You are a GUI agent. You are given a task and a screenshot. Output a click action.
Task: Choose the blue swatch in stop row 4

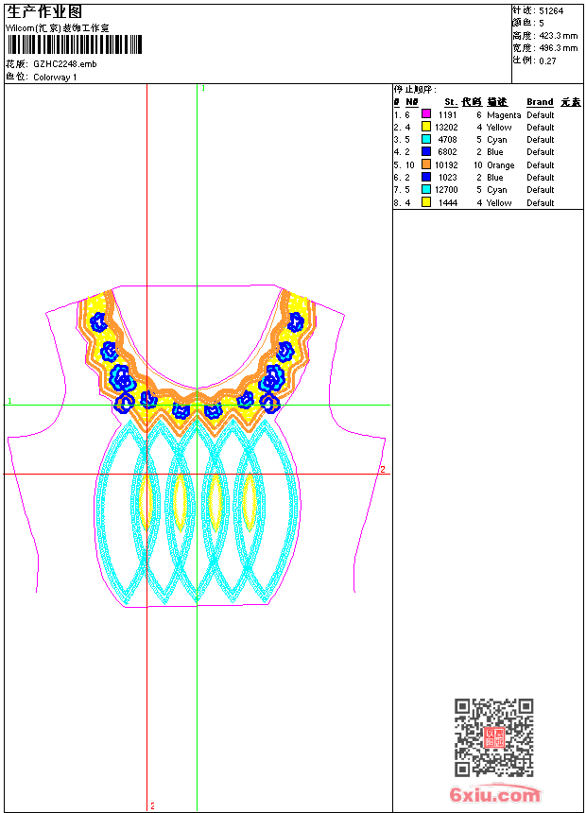(426, 152)
